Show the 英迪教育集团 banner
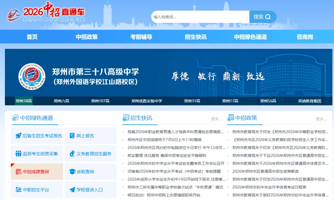 click(310, 101)
